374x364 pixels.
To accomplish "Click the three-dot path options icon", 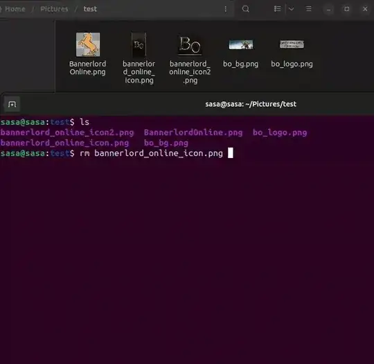I will pyautogui.click(x=225, y=9).
